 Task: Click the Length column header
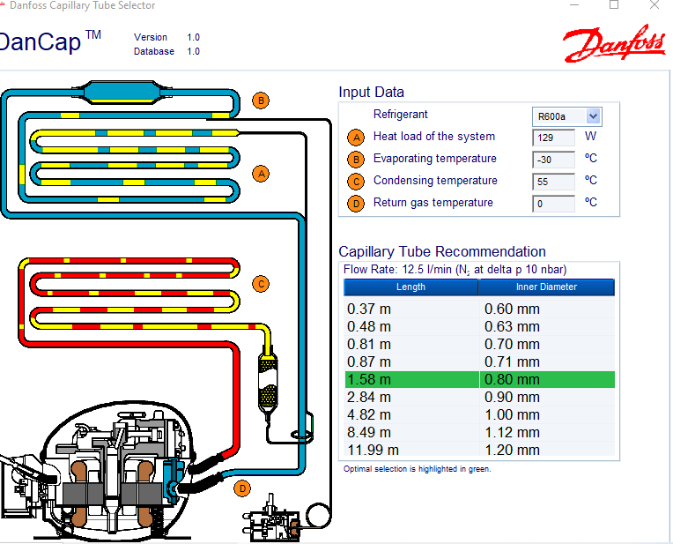click(410, 287)
